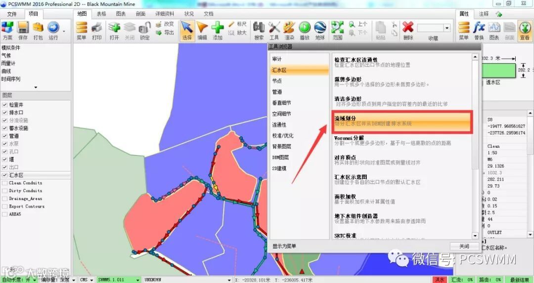This screenshot has height=283, width=534.
Task: Toggle the 排水口 layer checkbox
Action: click(x=5, y=113)
